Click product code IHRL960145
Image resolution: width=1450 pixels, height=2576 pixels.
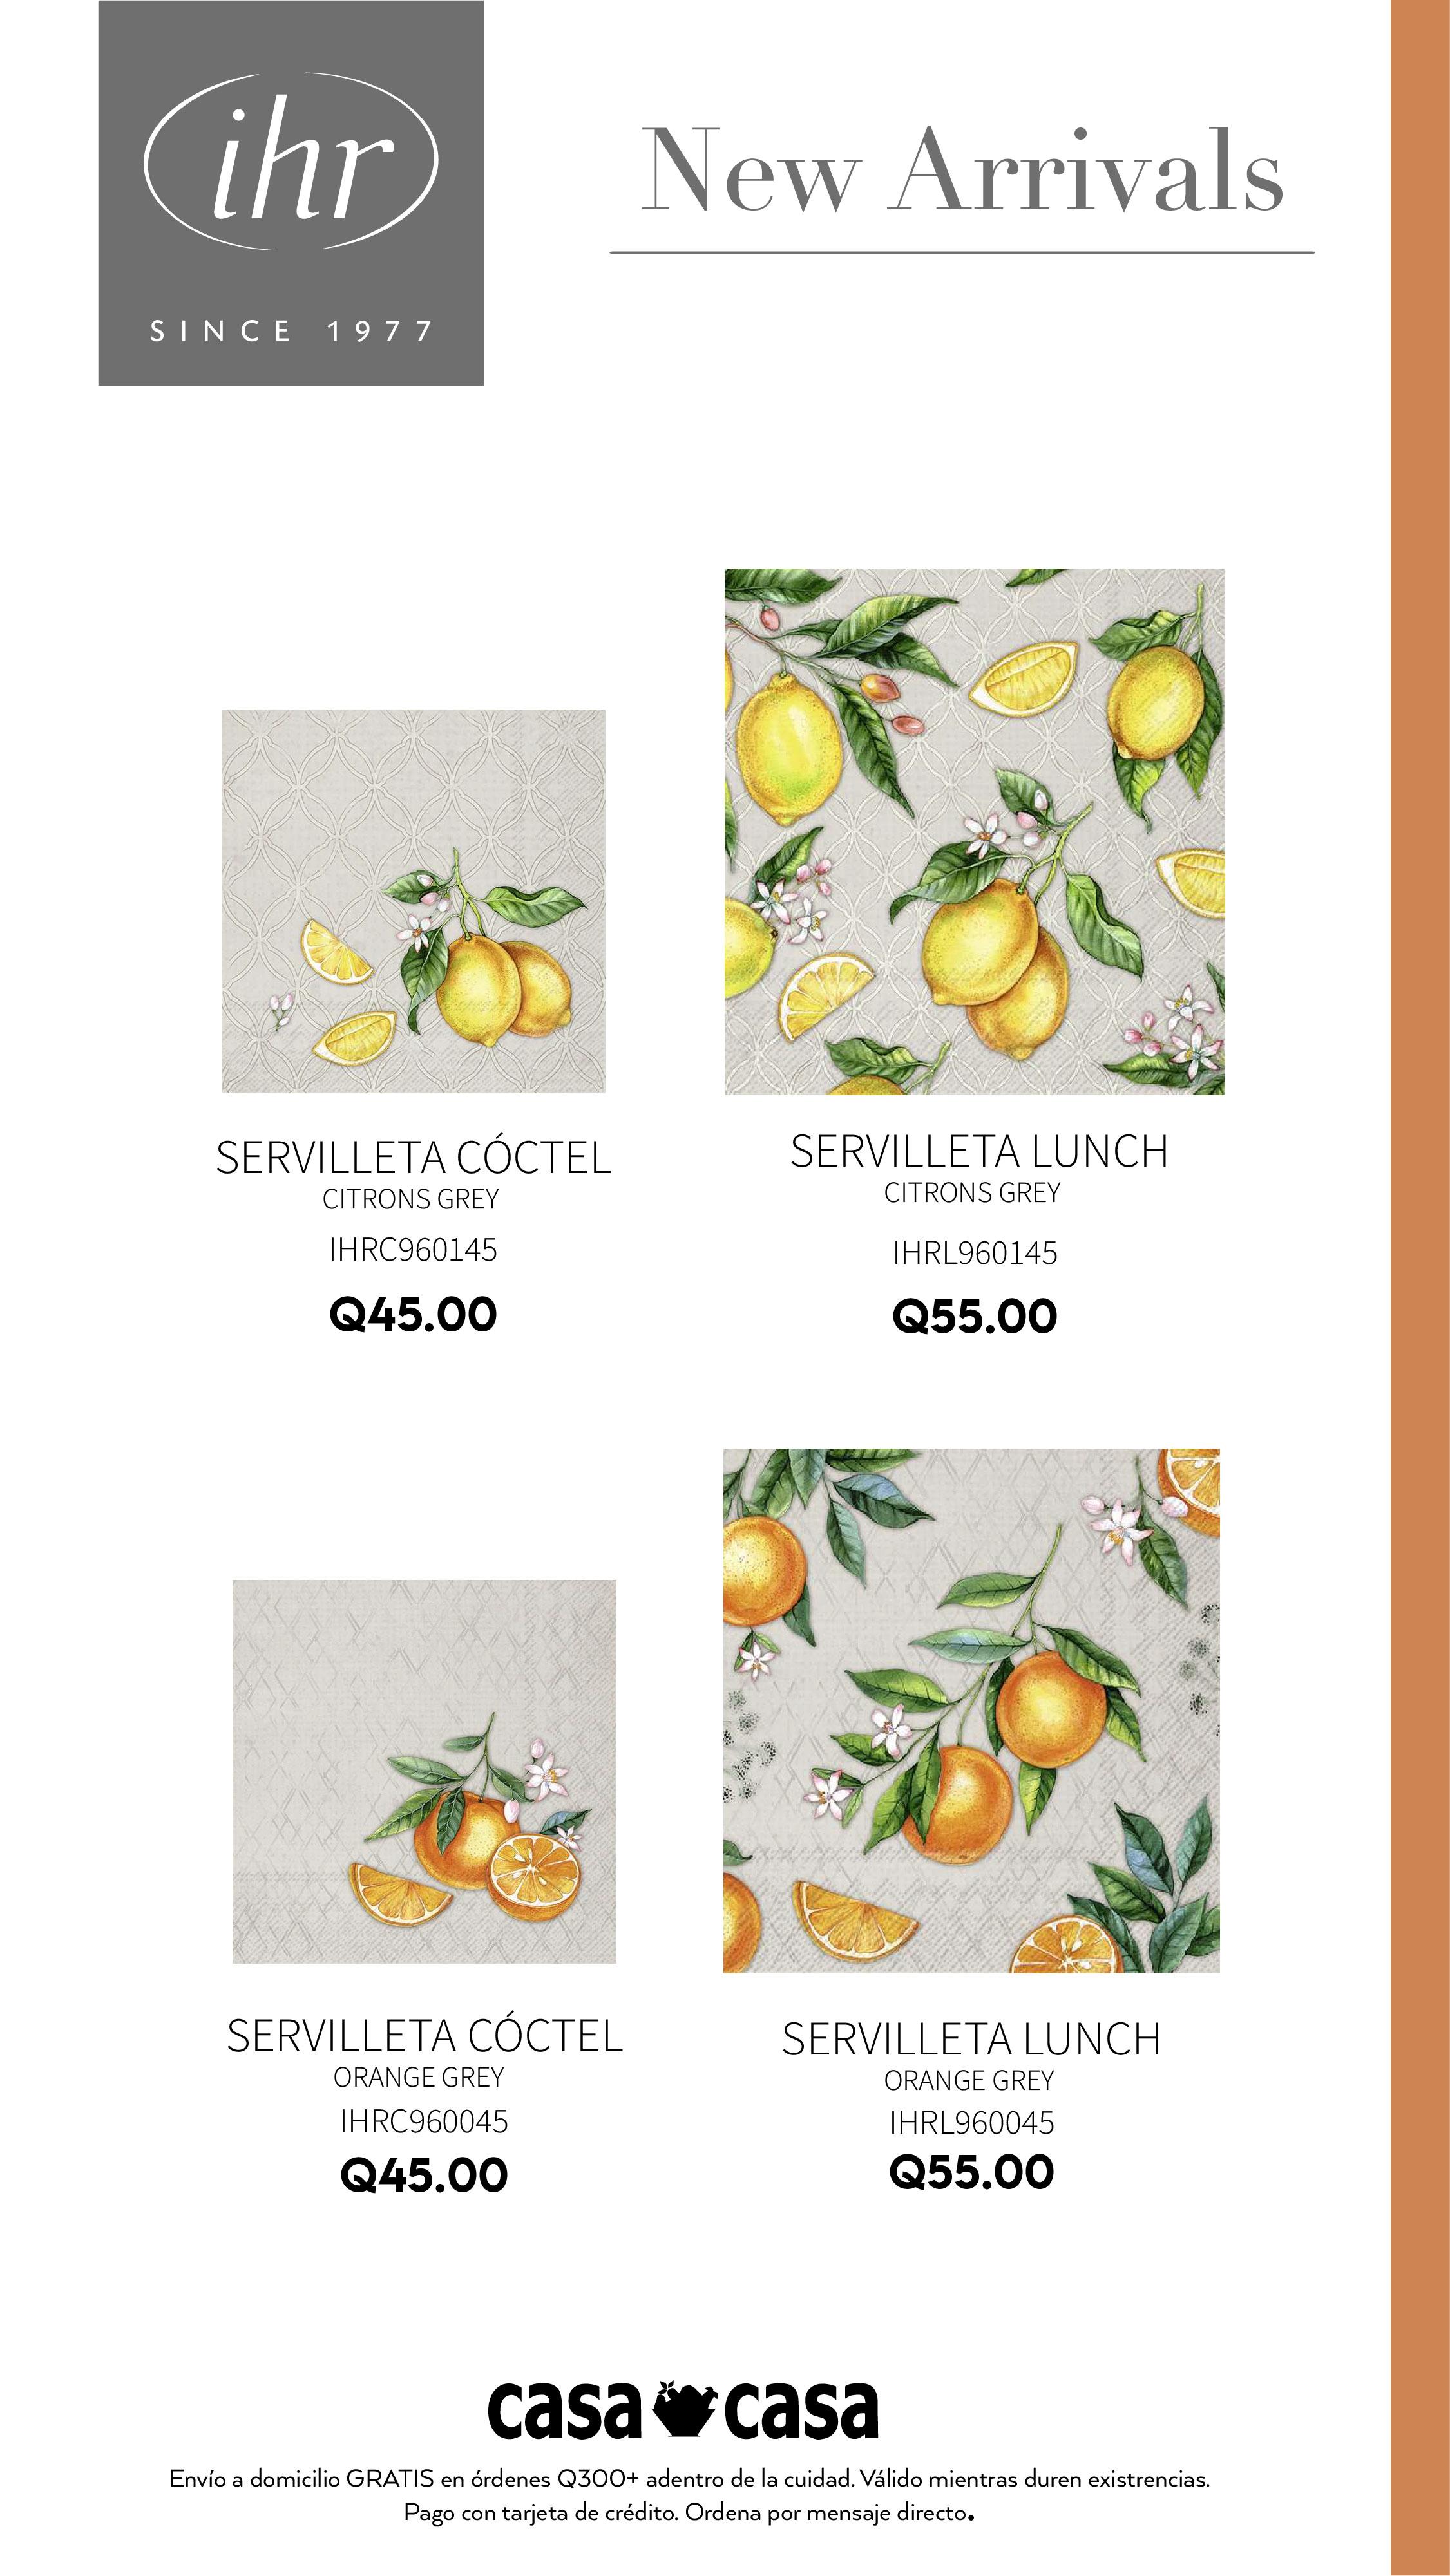tap(975, 1253)
